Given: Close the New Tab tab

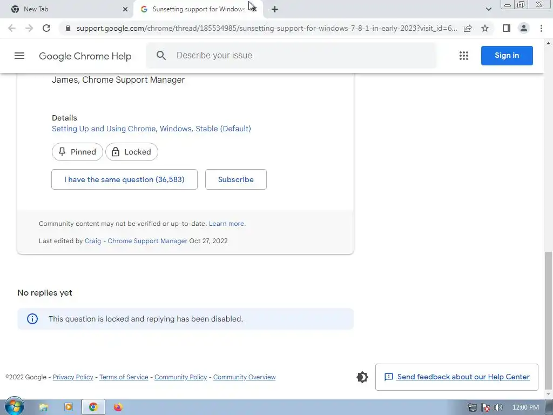Looking at the screenshot, I should [125, 9].
